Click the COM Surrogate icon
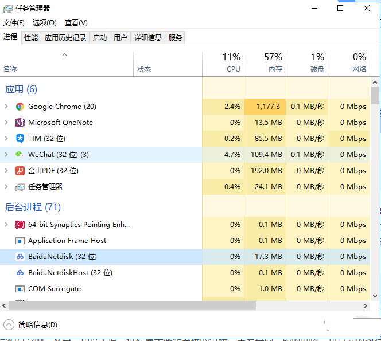This screenshot has height=341, width=381. click(20, 289)
